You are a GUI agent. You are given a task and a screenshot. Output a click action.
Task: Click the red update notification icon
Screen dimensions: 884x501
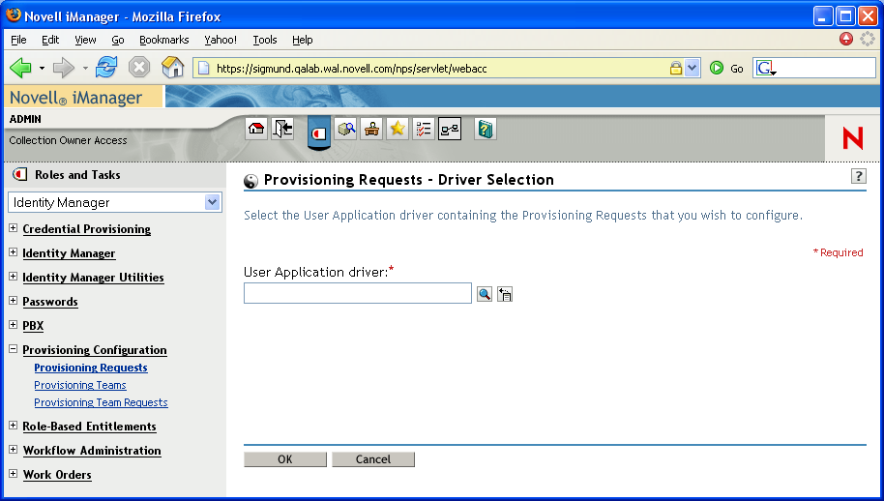(845, 39)
